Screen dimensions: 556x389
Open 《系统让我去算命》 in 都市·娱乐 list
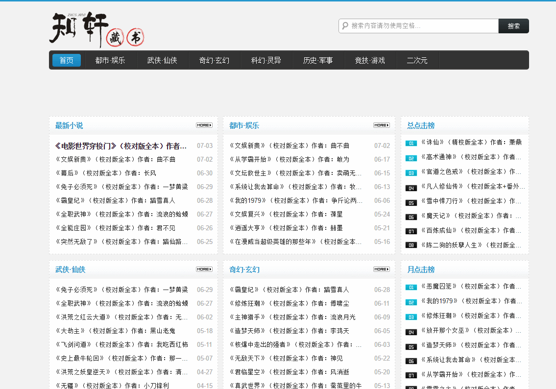click(x=295, y=187)
